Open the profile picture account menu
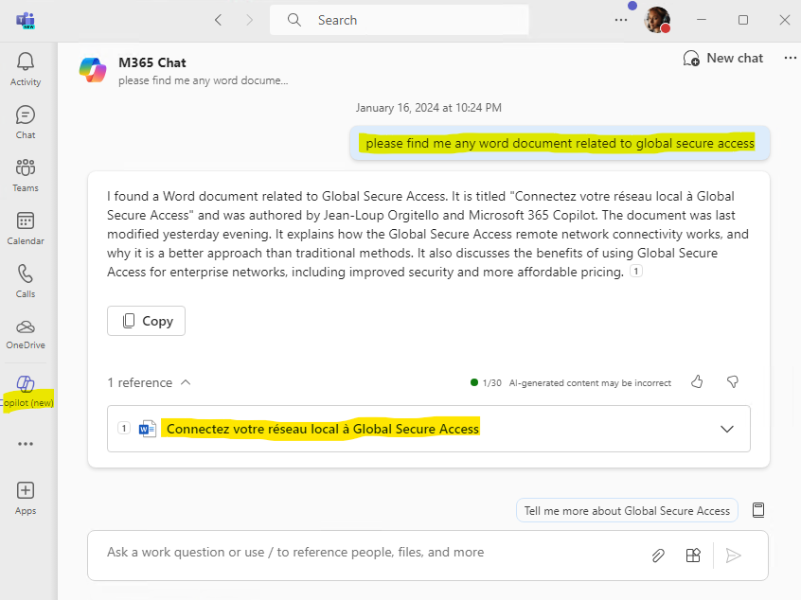The width and height of the screenshot is (801, 600). (x=657, y=20)
